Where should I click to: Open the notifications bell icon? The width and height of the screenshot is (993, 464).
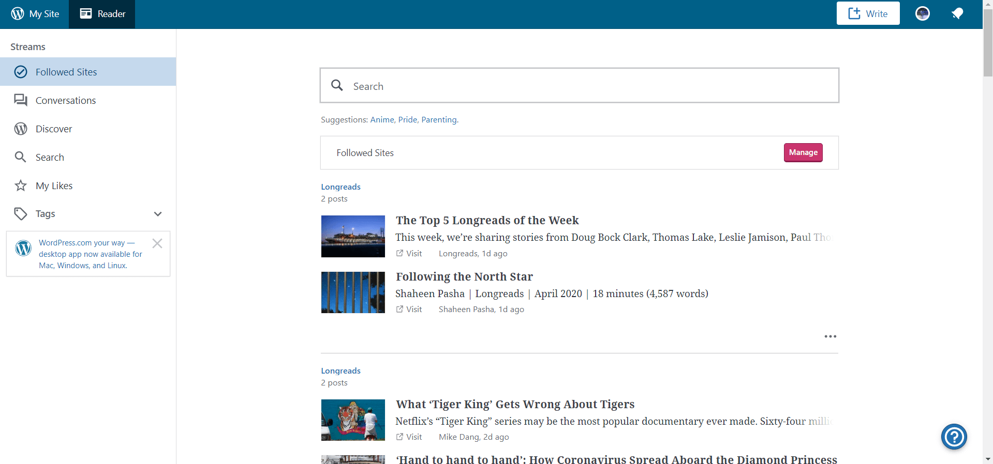pos(957,13)
